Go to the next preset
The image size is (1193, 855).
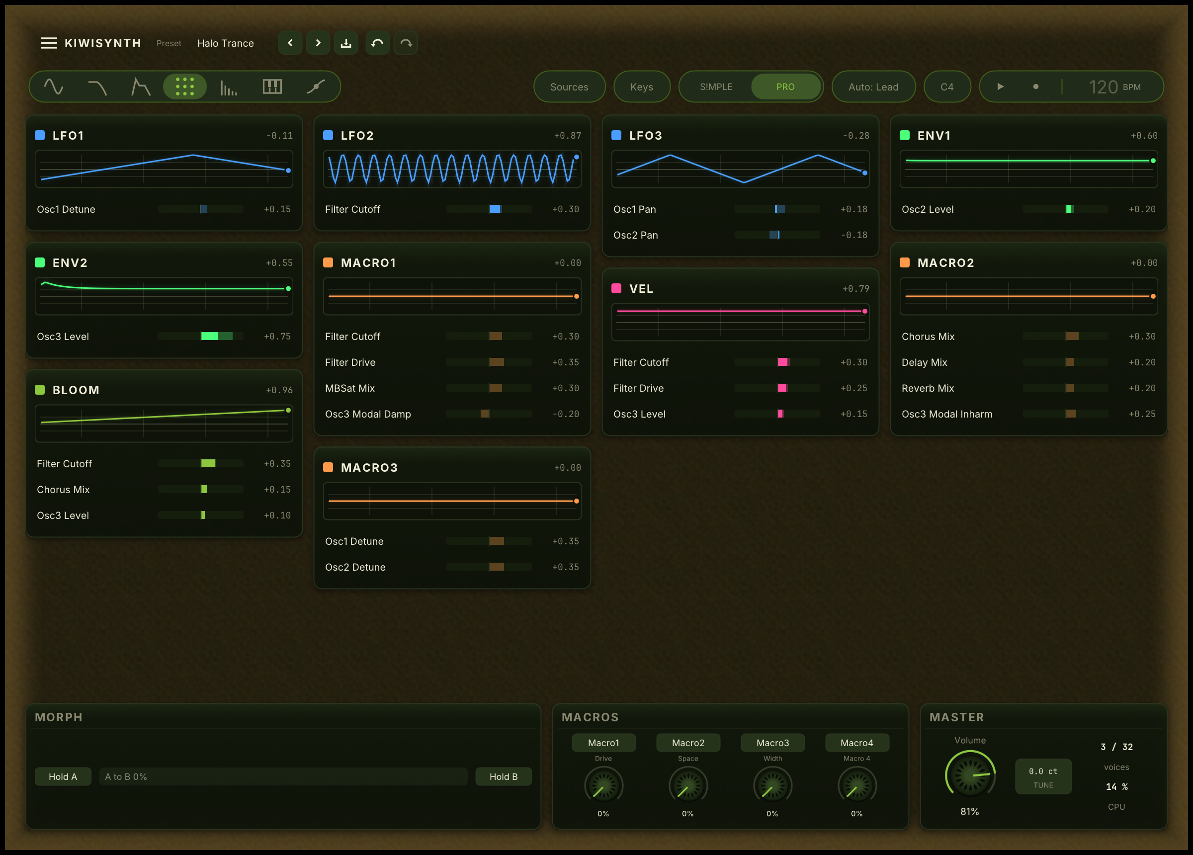tap(318, 43)
